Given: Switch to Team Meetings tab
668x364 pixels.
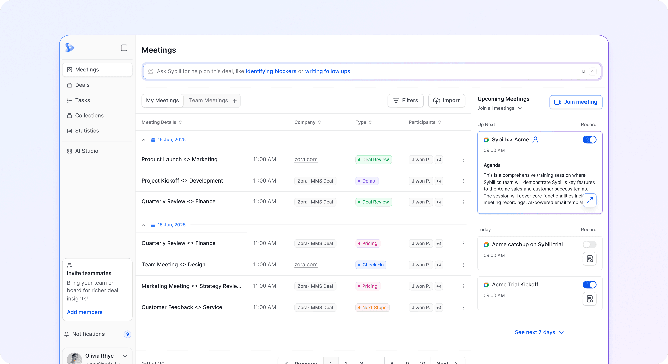Looking at the screenshot, I should pyautogui.click(x=208, y=101).
